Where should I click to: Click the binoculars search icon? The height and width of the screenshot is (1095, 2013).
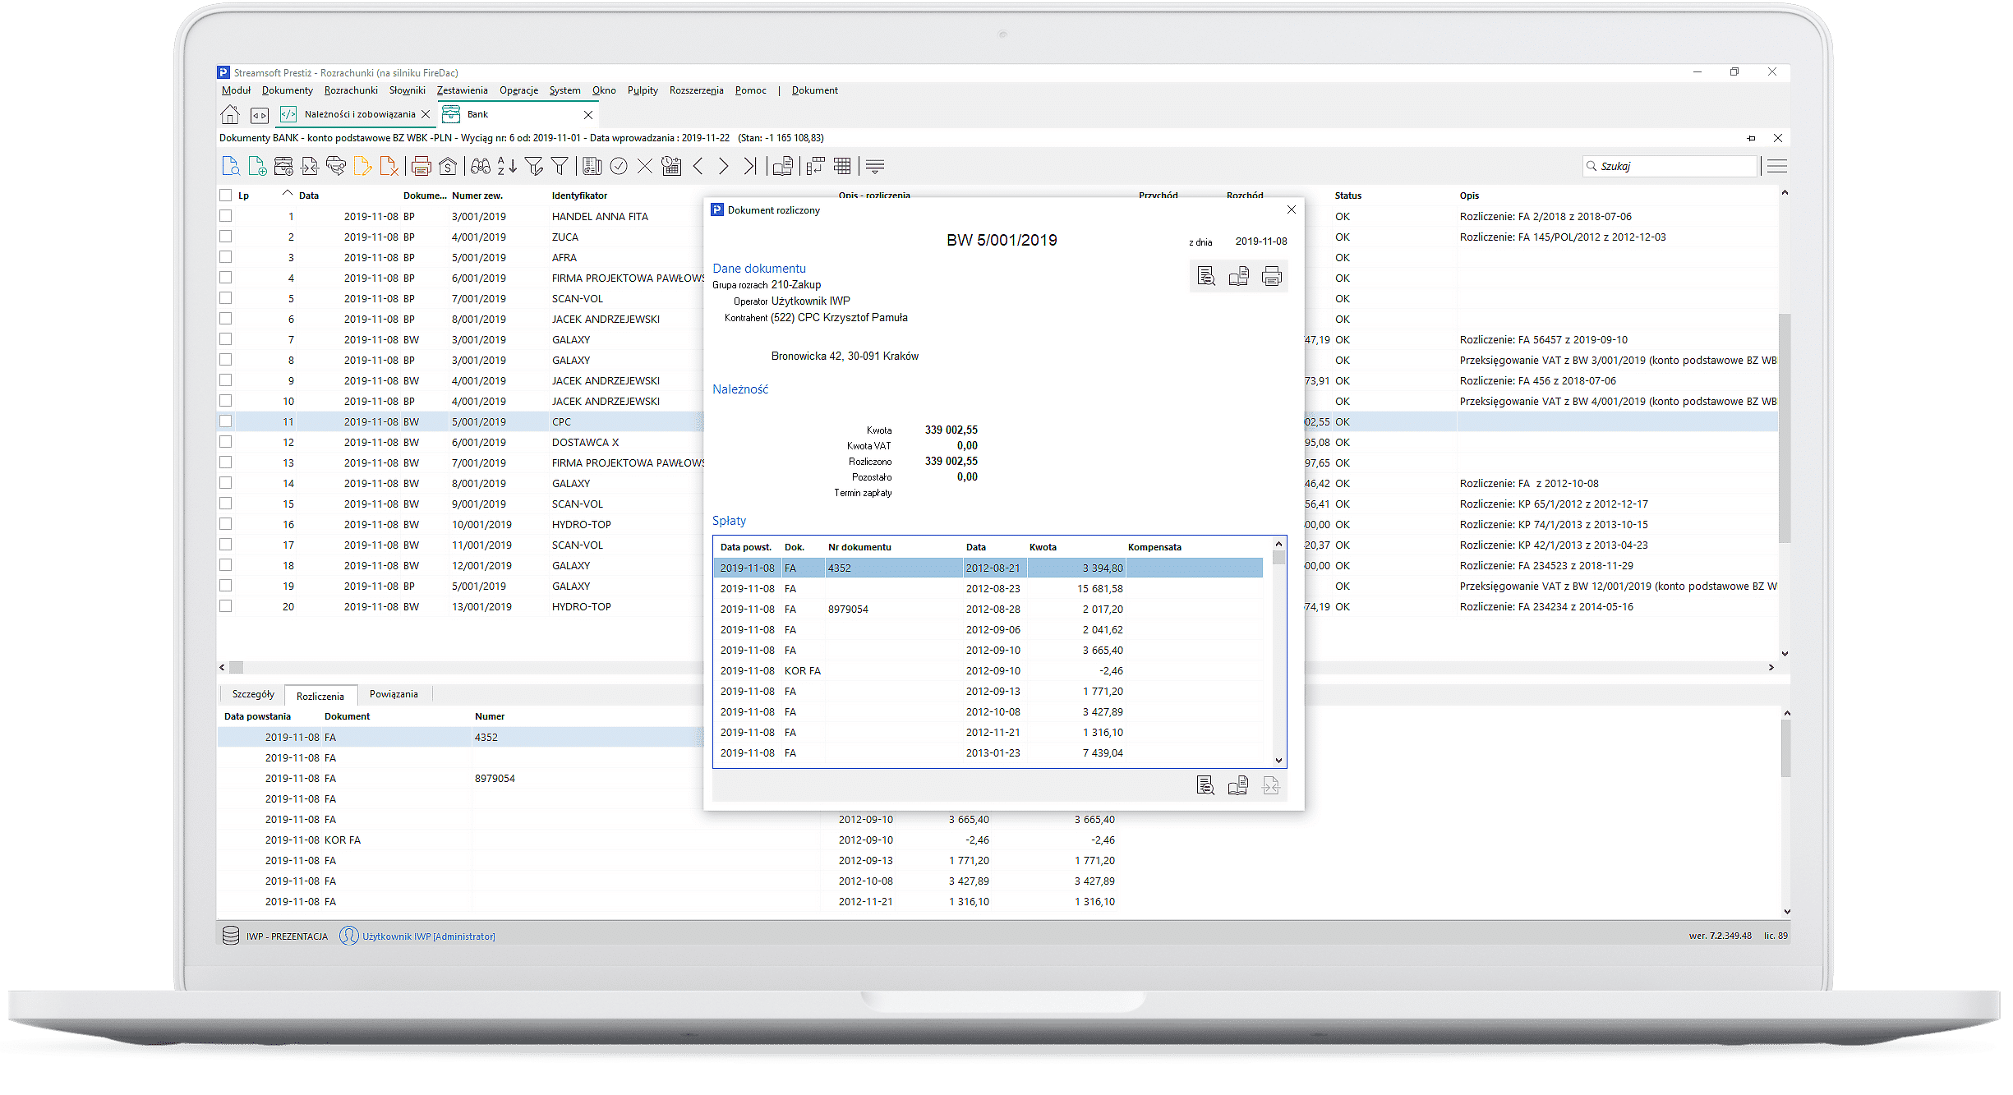tap(481, 166)
